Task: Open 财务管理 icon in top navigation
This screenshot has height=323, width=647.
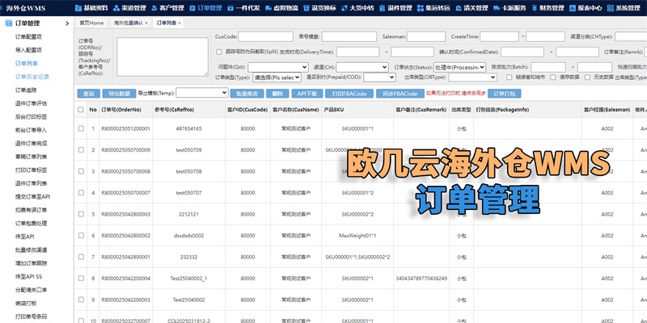Action: [x=535, y=8]
